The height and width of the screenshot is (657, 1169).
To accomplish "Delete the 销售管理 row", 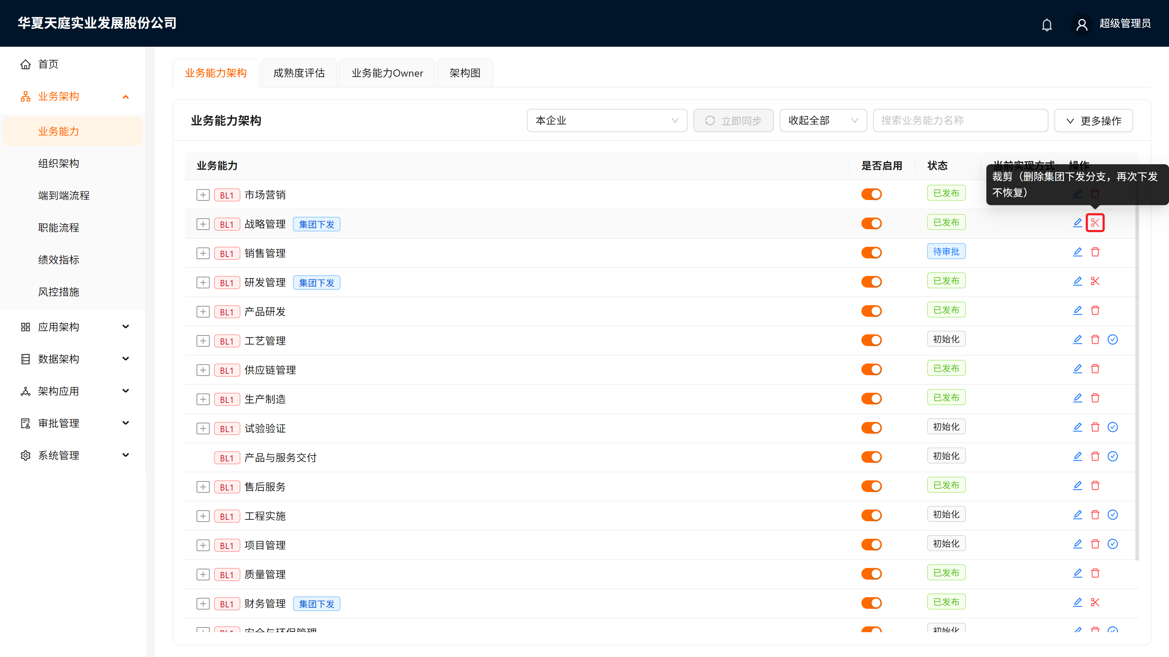I will (x=1094, y=252).
